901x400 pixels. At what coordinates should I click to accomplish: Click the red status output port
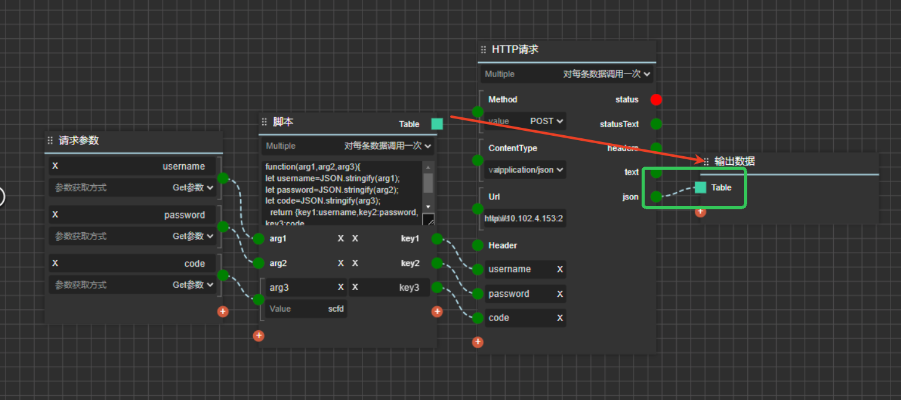pyautogui.click(x=656, y=99)
